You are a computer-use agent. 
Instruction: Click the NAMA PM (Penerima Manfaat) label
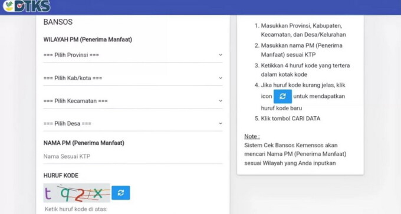(x=84, y=143)
